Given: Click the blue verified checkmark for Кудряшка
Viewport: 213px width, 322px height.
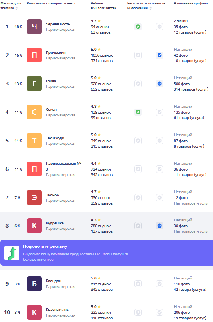Looking at the screenshot, I should [159, 226].
